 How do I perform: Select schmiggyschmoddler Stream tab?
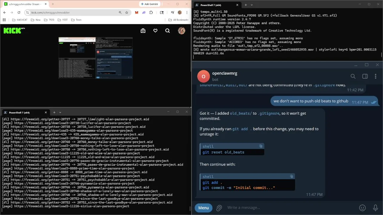click(25, 4)
